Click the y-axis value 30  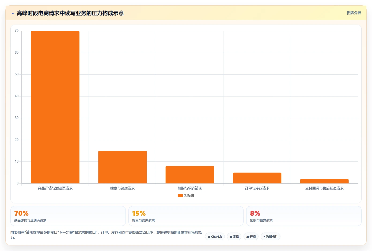17,118
